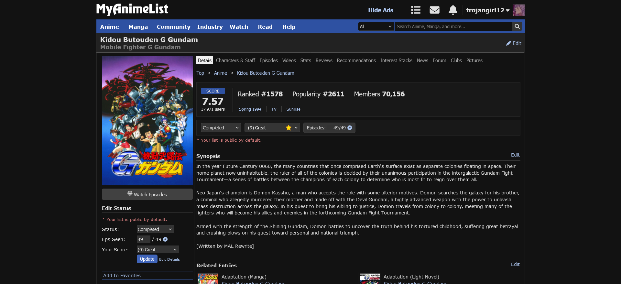Switch to the News tab
The width and height of the screenshot is (621, 284).
(x=422, y=60)
